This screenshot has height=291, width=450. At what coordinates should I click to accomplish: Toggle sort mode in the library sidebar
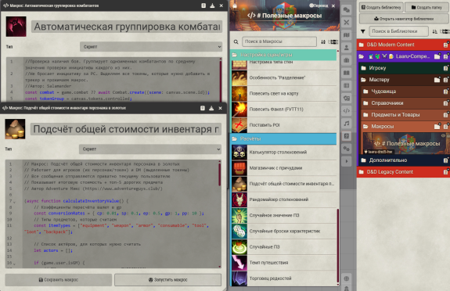[435, 31]
